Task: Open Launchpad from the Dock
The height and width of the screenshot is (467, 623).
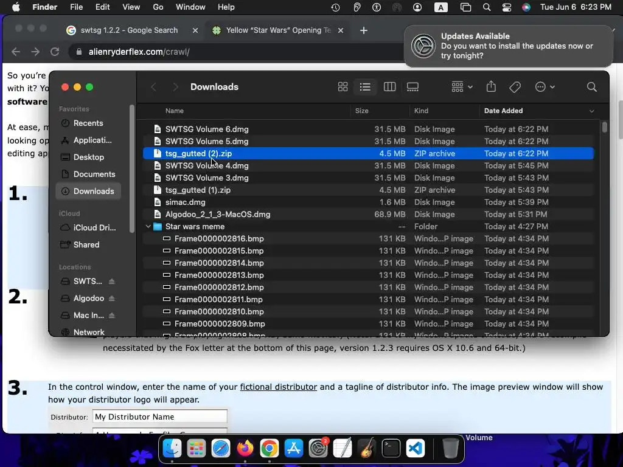Action: coord(197,448)
